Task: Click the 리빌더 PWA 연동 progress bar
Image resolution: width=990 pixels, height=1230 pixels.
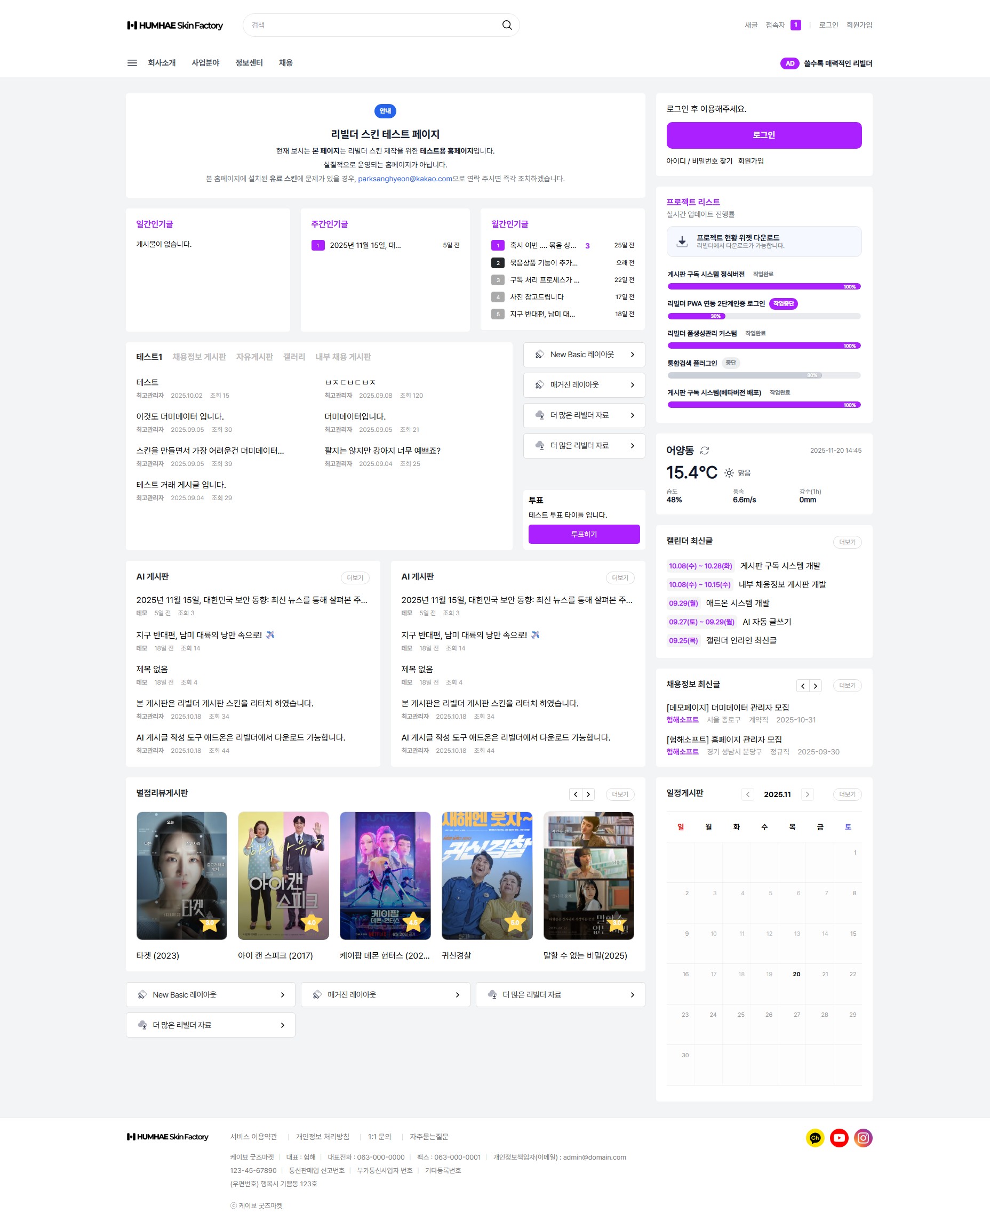Action: point(763,316)
